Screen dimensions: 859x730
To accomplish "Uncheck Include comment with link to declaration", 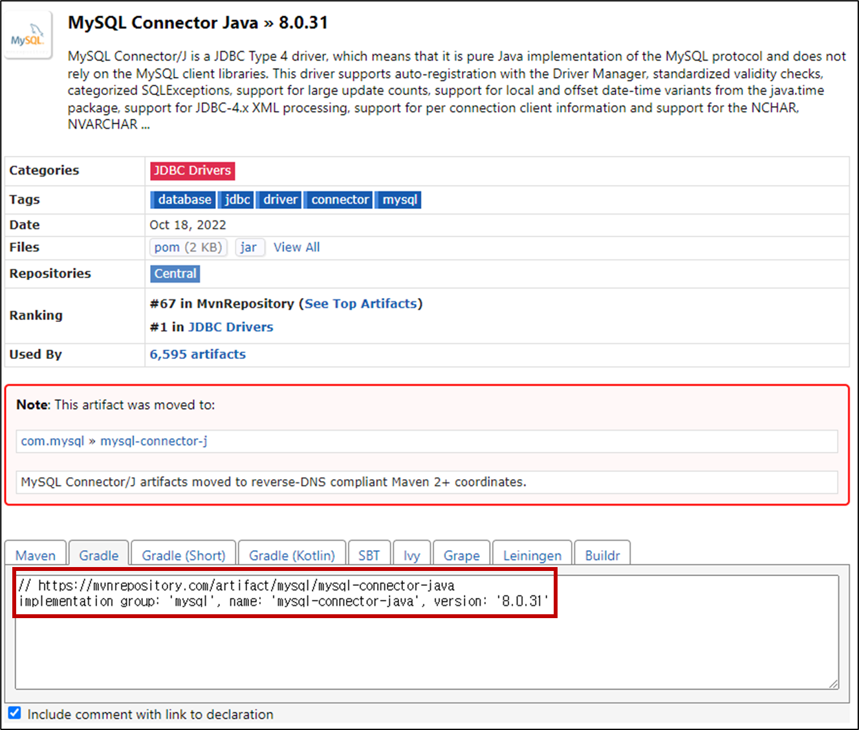I will [14, 713].
